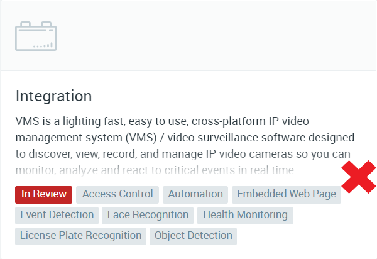This screenshot has height=259, width=377.
Task: Select the Embedded Web Page tag
Action: point(287,194)
